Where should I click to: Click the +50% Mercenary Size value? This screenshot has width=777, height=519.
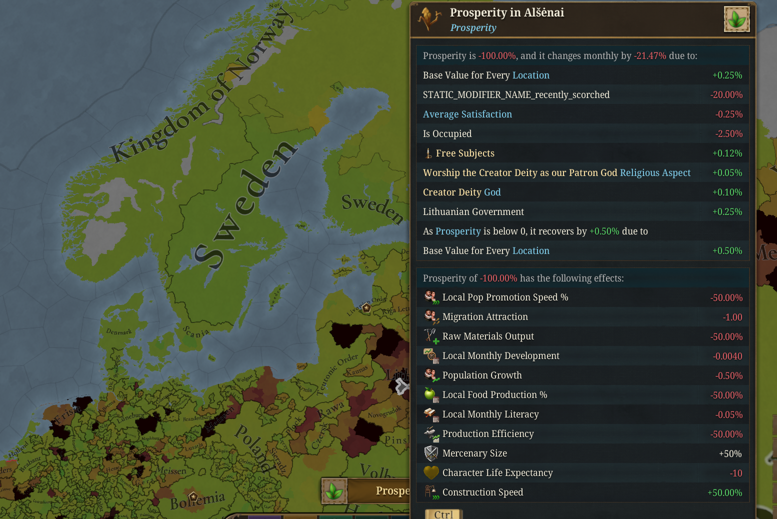(x=730, y=453)
